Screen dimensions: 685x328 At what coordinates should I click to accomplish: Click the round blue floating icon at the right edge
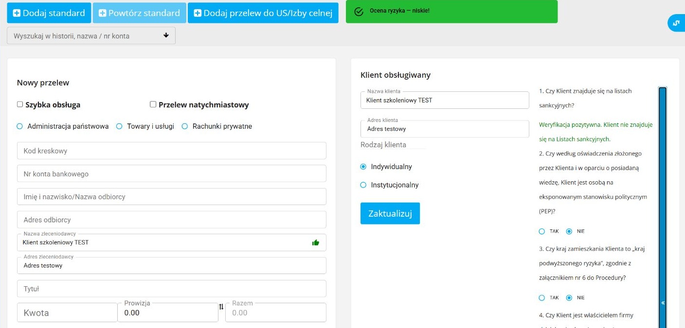(x=676, y=23)
